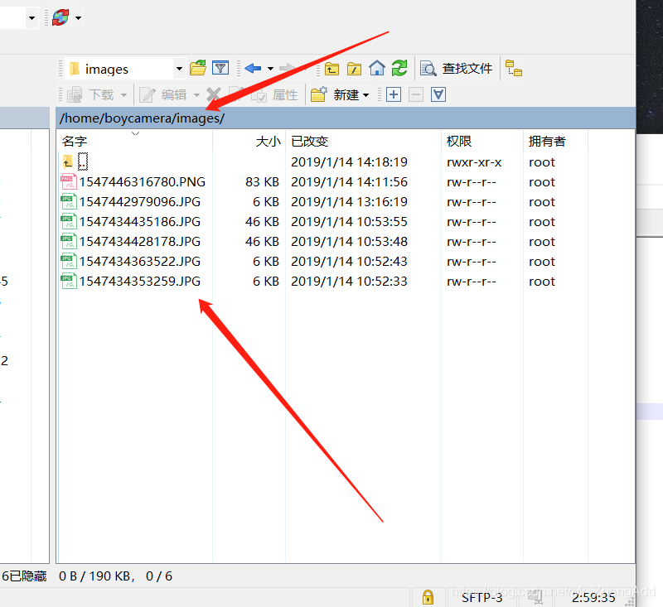Click the lock encryption icon in status bar

tap(428, 597)
